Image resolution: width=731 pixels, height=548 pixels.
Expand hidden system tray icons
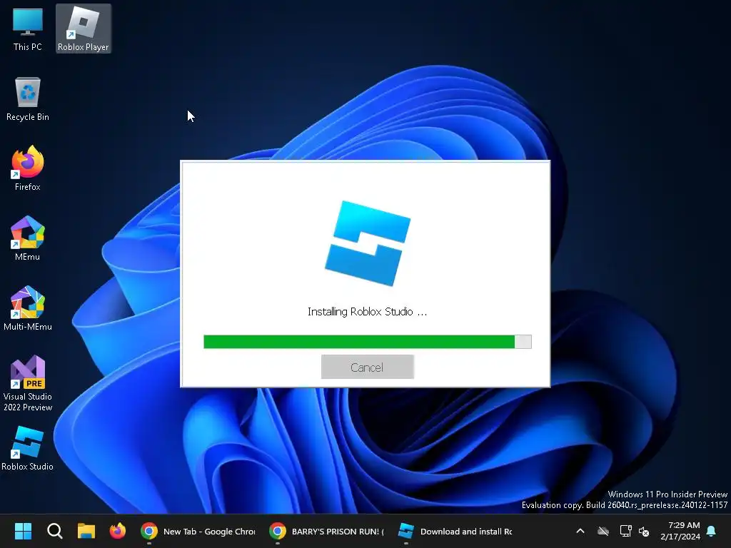[x=580, y=531]
